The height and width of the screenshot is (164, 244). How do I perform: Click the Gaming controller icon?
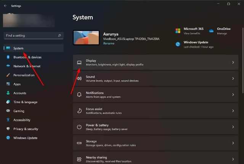8,111
